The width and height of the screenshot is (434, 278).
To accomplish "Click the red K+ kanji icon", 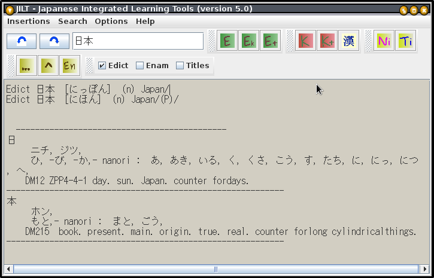I will pos(327,41).
